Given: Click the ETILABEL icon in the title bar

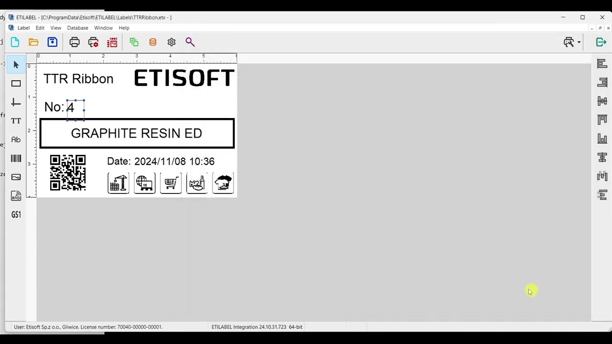Looking at the screenshot, I should click(11, 17).
